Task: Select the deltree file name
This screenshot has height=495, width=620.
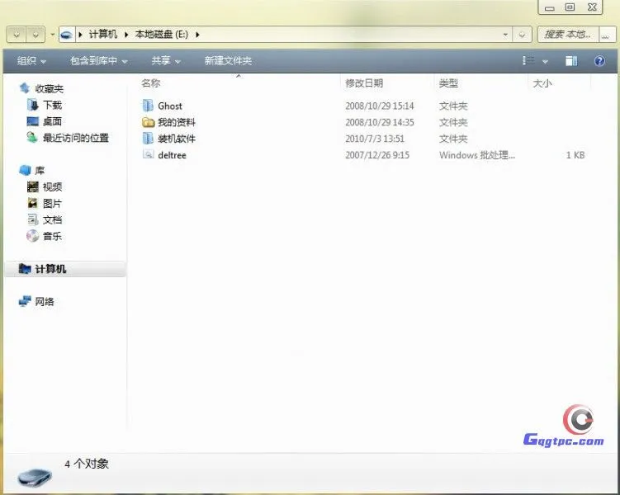Action: coord(172,155)
